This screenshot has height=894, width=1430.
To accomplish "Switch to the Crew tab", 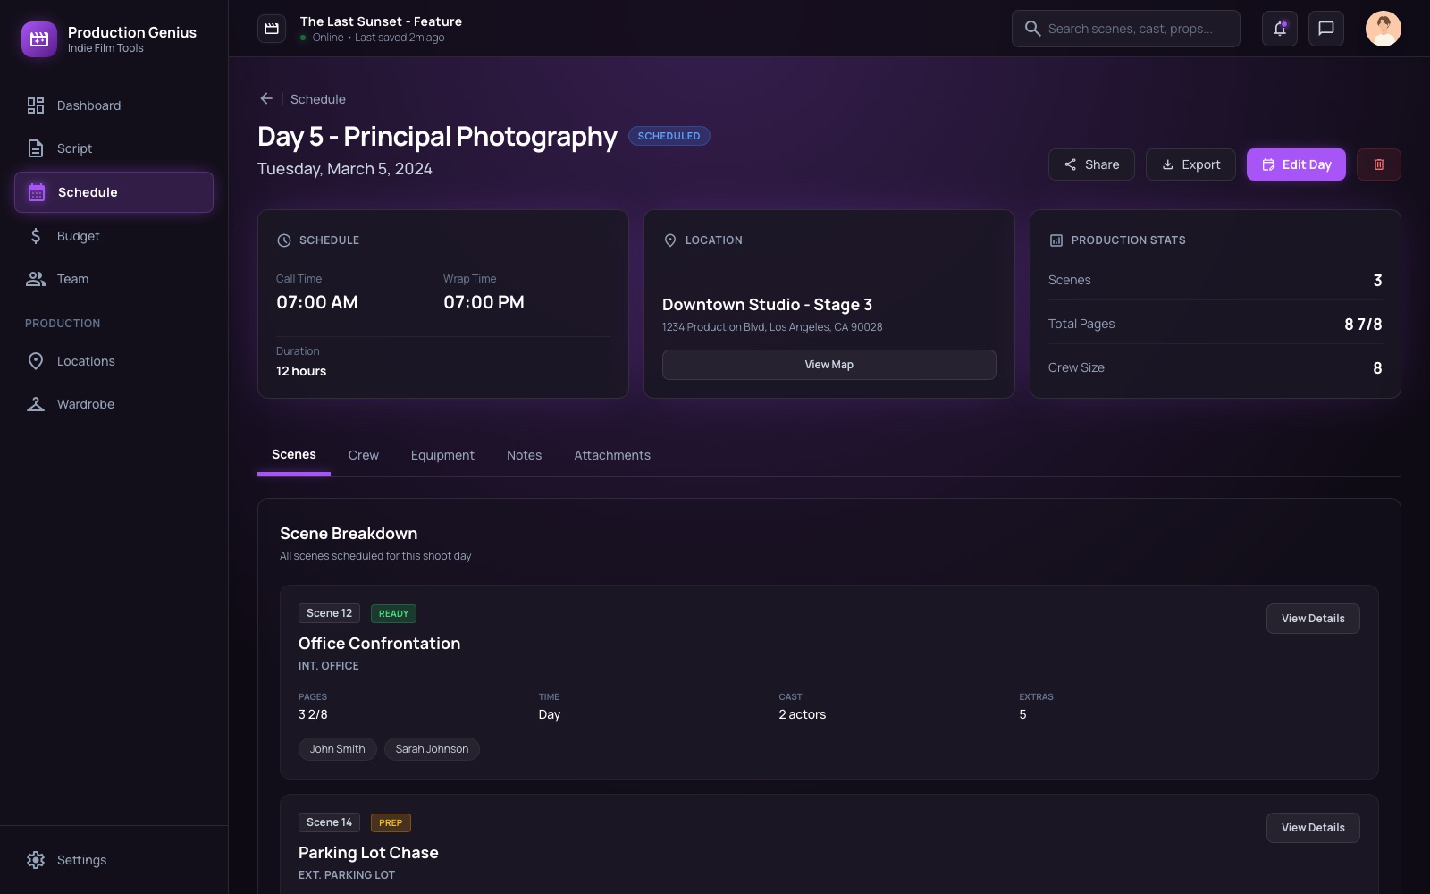I will (x=364, y=455).
